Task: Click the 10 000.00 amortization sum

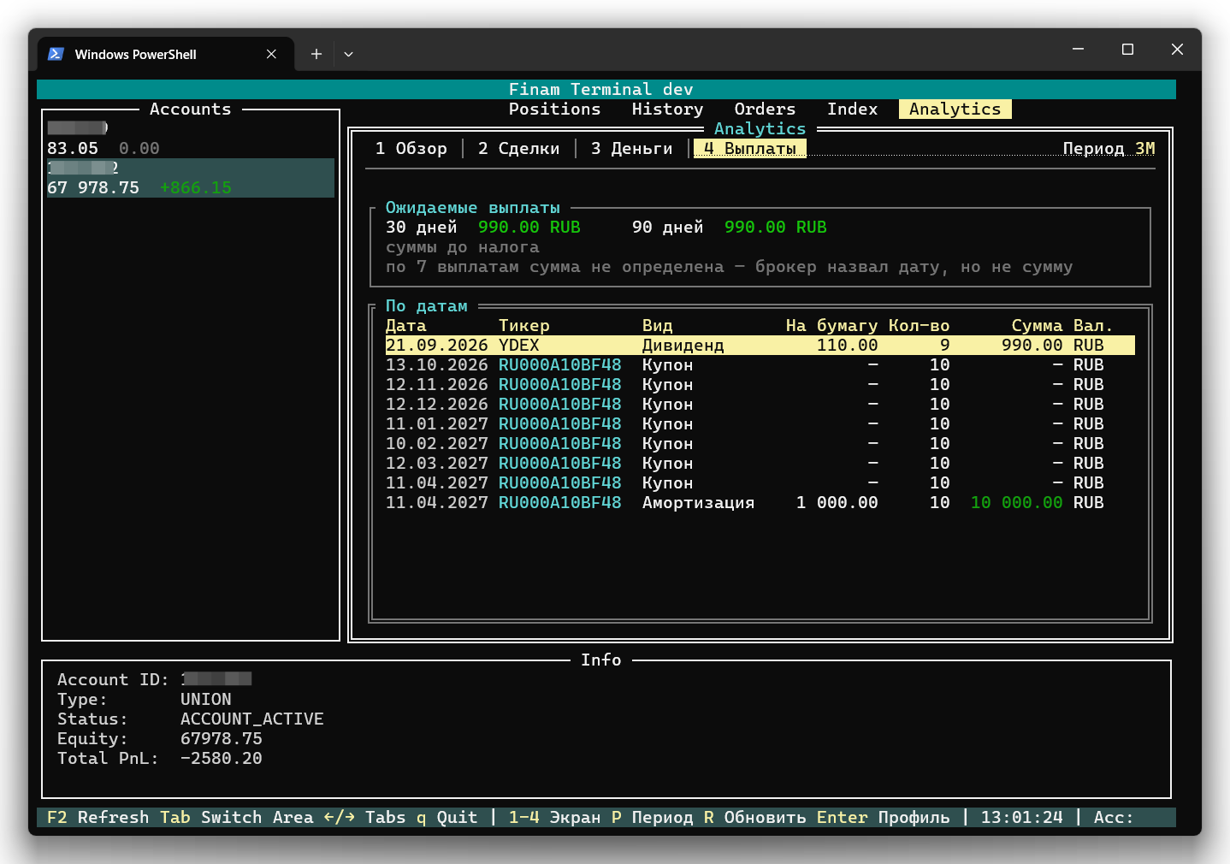Action: tap(1016, 503)
